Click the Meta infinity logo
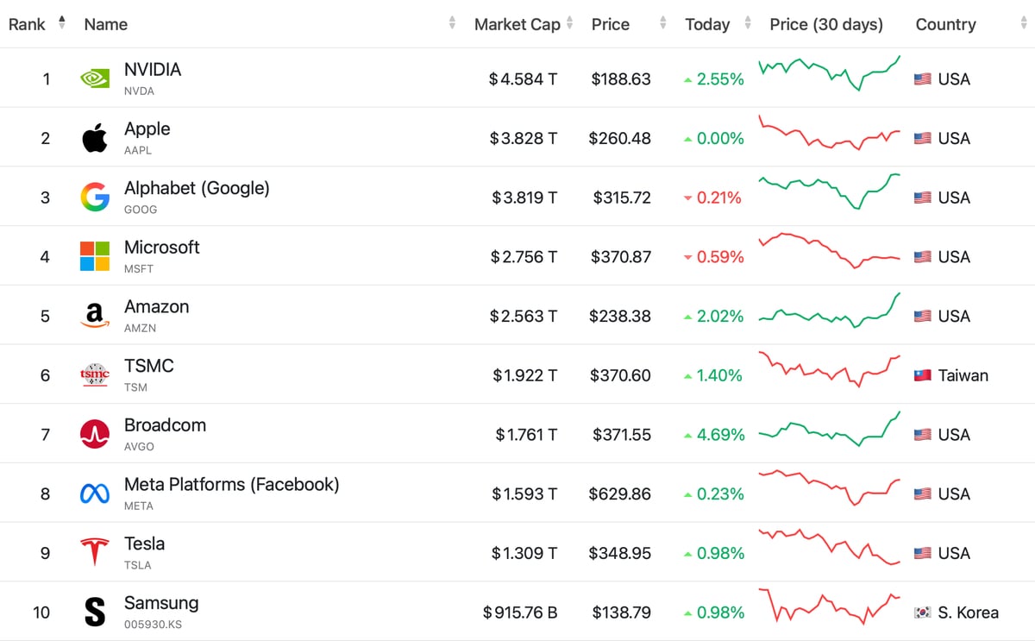The image size is (1035, 641). [93, 493]
